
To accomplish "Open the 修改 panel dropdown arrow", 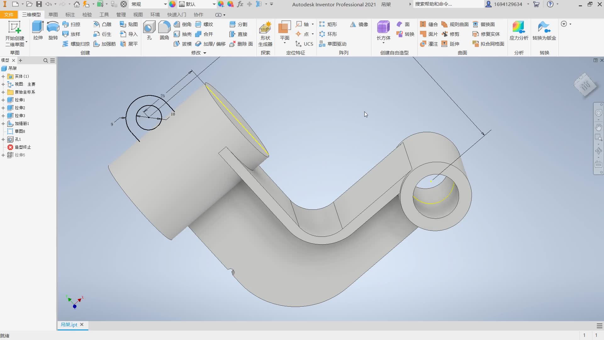I will [x=205, y=53].
